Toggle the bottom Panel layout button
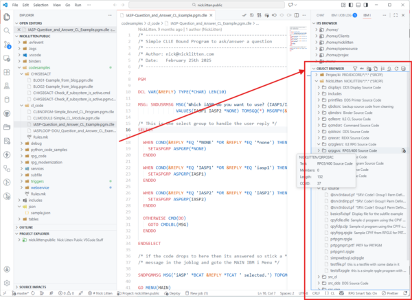Image resolution: width=412 pixels, height=300 pixels. tap(358, 5)
